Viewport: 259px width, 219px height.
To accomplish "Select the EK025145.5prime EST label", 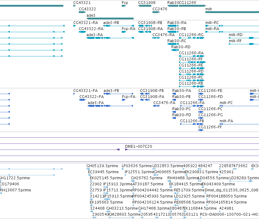I will (x=106, y=178).
